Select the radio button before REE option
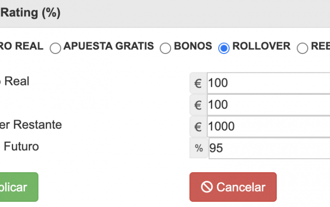This screenshot has width=330, height=207. 303,48
